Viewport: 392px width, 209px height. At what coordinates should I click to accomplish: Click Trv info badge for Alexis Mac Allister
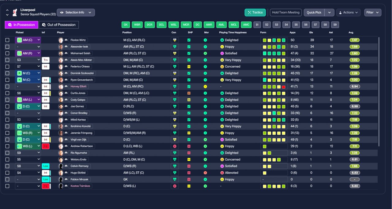point(46,60)
